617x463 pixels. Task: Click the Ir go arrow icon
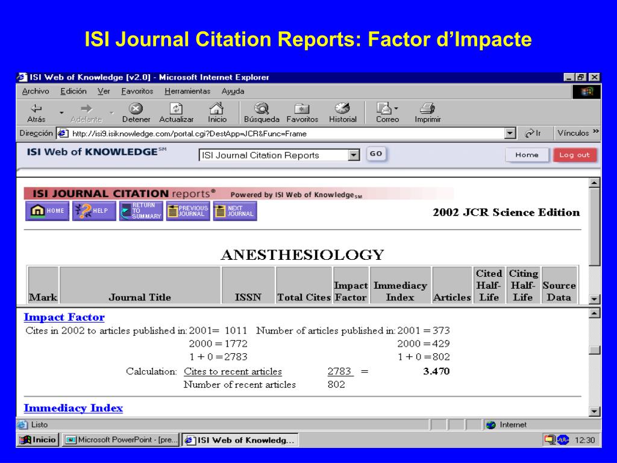click(x=530, y=133)
